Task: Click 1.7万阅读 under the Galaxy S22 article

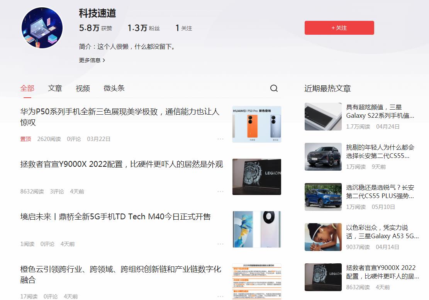Action: pyautogui.click(x=358, y=127)
